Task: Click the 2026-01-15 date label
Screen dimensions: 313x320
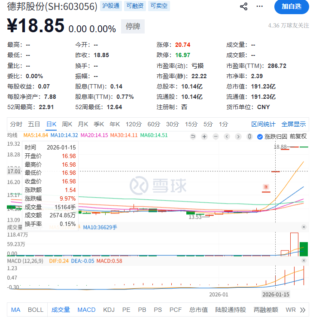Action: [276, 295]
